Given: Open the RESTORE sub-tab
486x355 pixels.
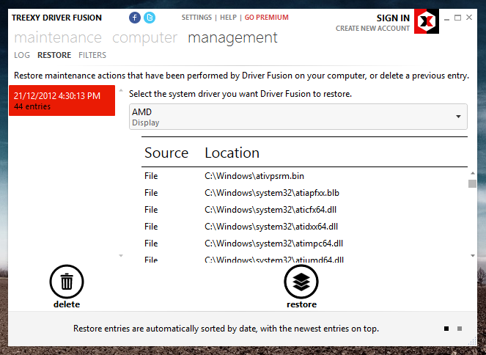Looking at the screenshot, I should (54, 55).
